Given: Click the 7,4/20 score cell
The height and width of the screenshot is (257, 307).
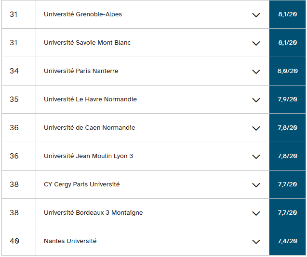Looking at the screenshot, I should click(287, 241).
